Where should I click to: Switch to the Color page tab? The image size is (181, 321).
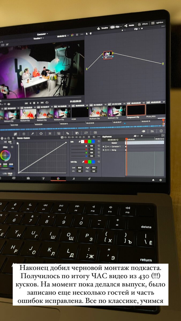(x=58, y=178)
